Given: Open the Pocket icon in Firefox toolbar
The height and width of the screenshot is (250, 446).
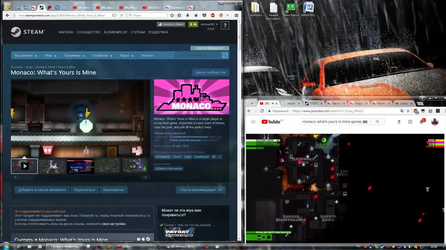Looking at the screenshot, I should (204, 15).
